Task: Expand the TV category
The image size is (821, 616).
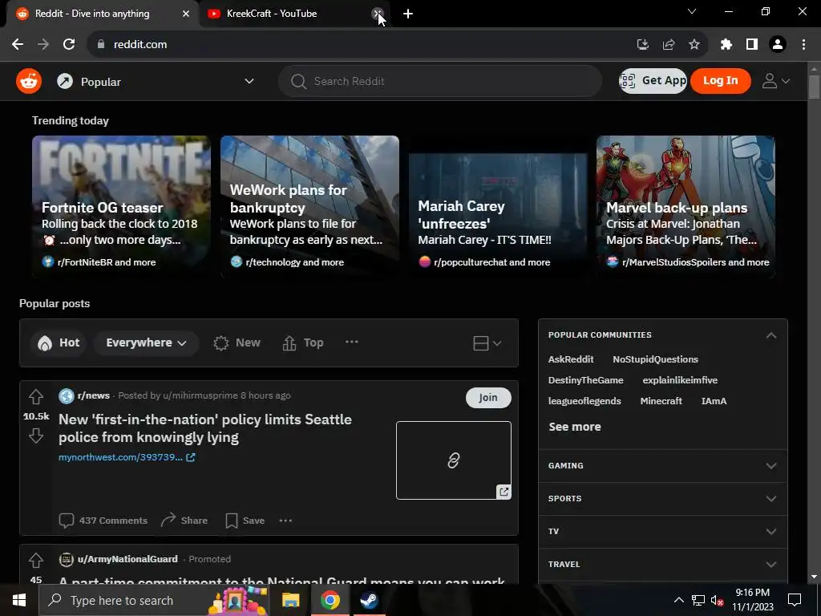Action: click(x=662, y=532)
